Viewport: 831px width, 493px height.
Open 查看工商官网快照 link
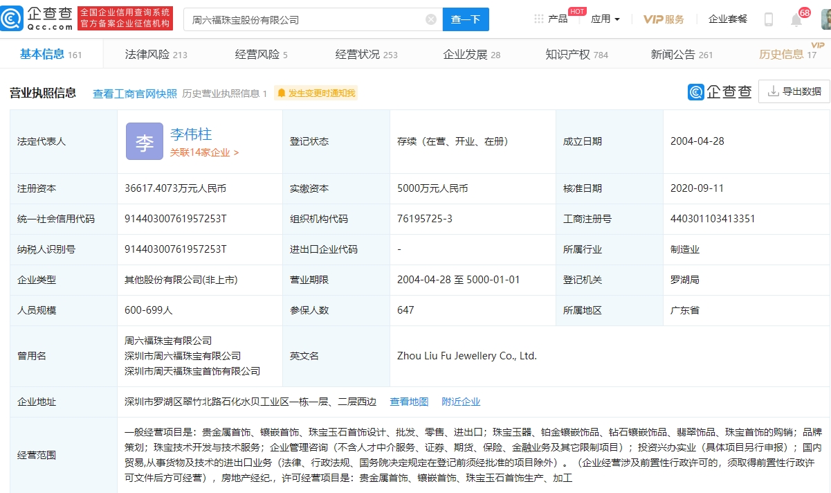point(135,93)
